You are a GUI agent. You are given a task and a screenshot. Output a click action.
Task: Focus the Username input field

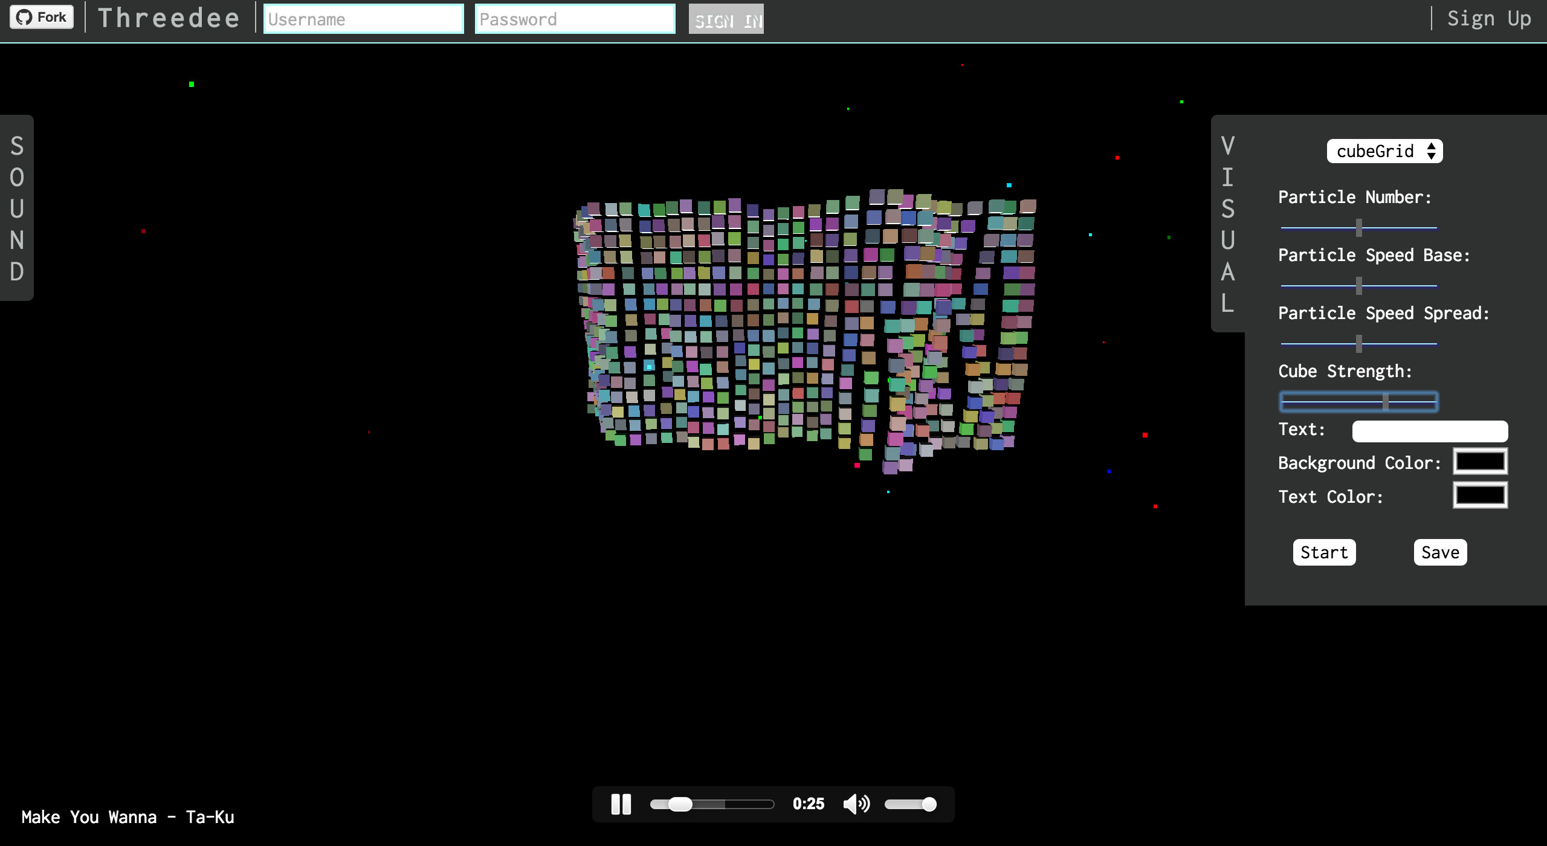(x=364, y=19)
